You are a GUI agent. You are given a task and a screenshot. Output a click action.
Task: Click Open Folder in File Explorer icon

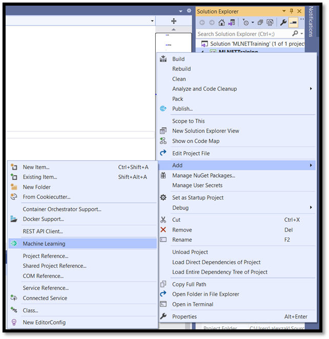(x=163, y=293)
